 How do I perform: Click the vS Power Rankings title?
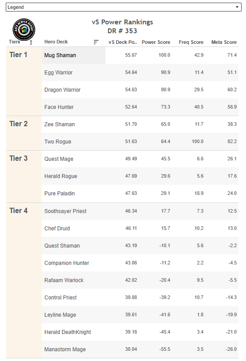122,22
